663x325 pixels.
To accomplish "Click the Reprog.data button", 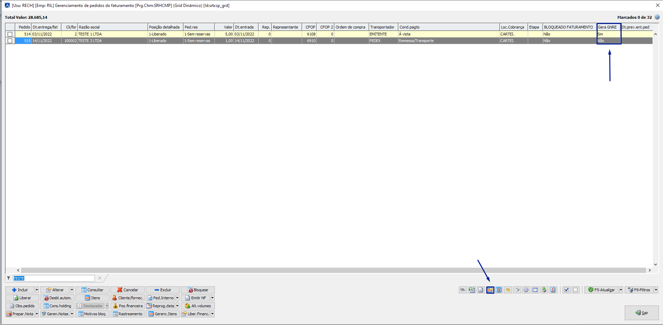I will click(160, 306).
